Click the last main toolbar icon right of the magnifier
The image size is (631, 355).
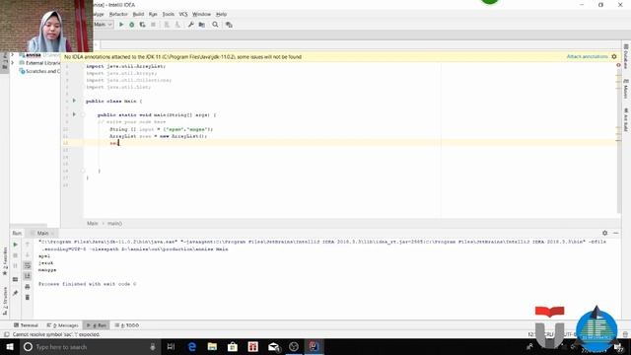(229, 25)
